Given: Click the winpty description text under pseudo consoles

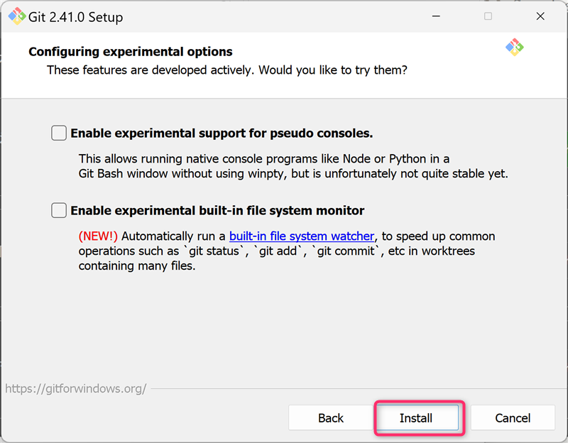Looking at the screenshot, I should point(293,173).
